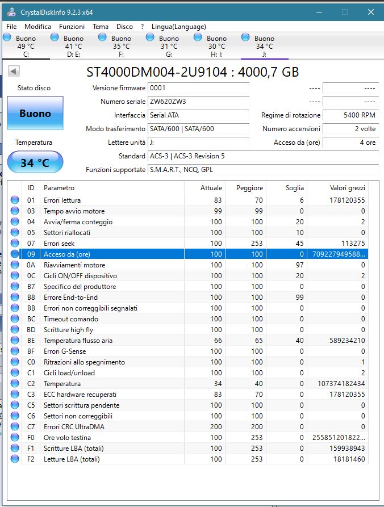The width and height of the screenshot is (384, 507).
Task: Open the Funzioni menu
Action: [x=72, y=27]
